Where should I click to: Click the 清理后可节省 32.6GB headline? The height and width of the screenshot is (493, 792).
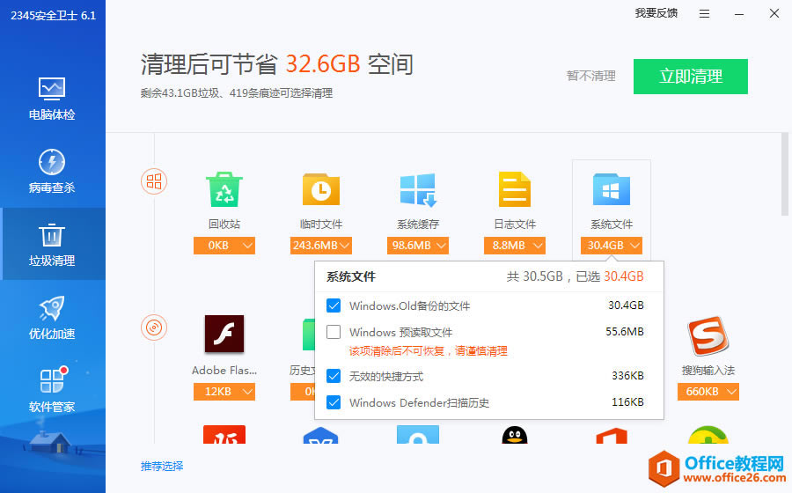(277, 64)
